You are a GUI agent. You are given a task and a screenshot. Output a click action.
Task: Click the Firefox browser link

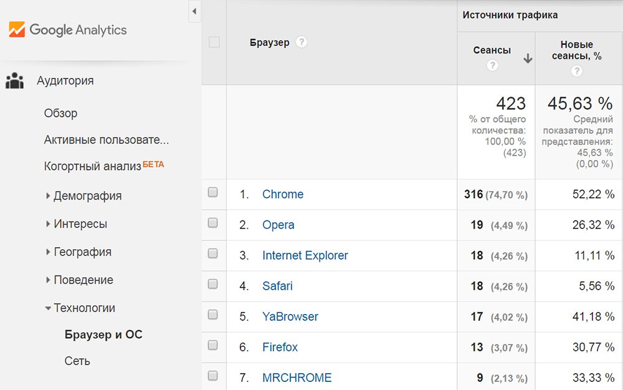coord(280,347)
